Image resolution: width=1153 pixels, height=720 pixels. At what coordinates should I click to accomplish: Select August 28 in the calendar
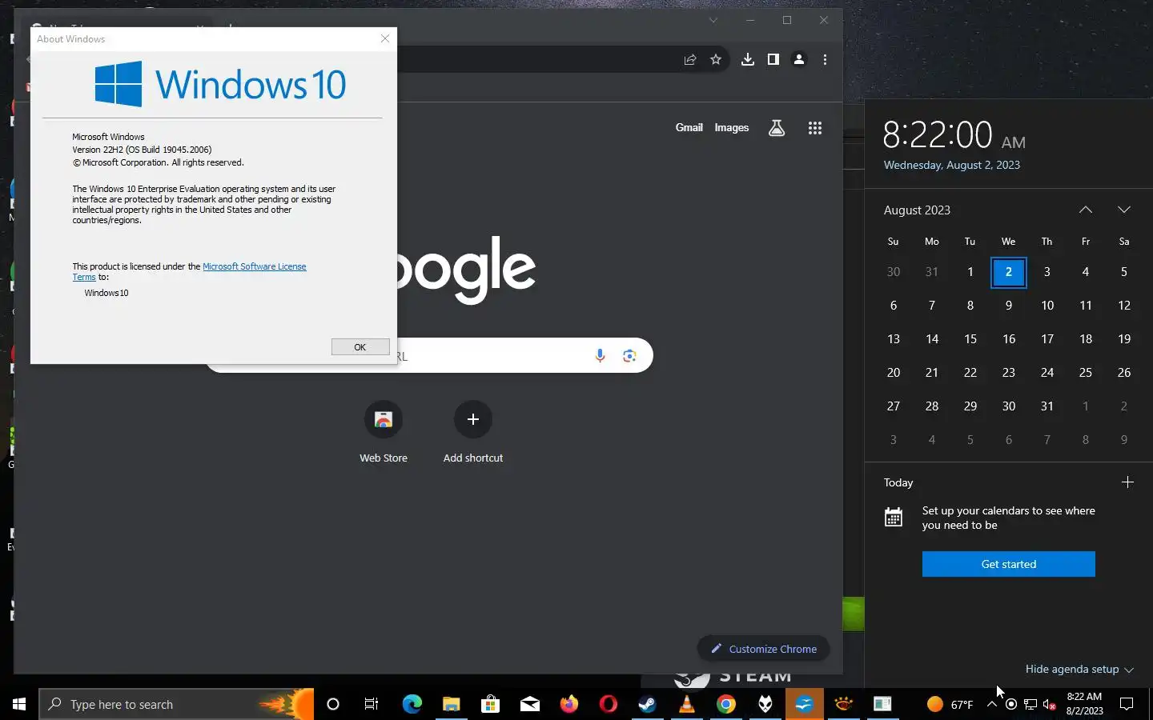(x=932, y=406)
